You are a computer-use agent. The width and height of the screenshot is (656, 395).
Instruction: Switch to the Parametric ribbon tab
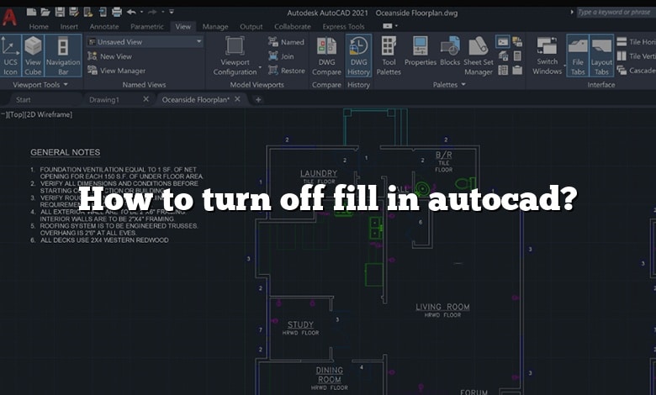tap(147, 26)
